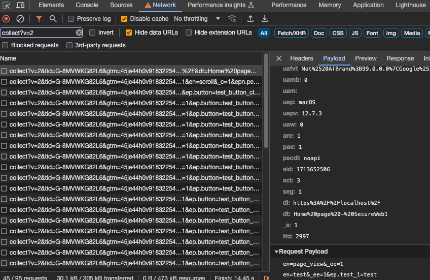
Task: Switch to the Console tab
Action: click(x=87, y=5)
